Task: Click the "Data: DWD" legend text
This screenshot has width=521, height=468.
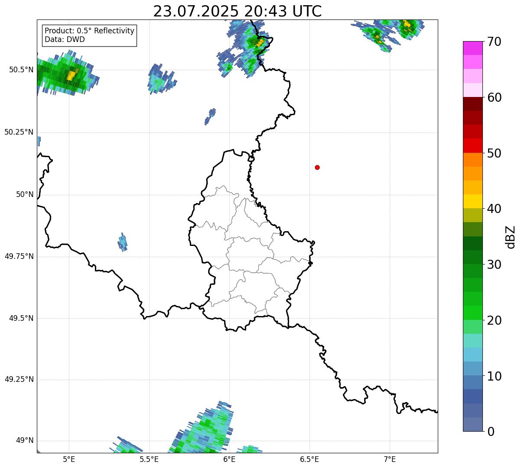Action: tap(65, 39)
